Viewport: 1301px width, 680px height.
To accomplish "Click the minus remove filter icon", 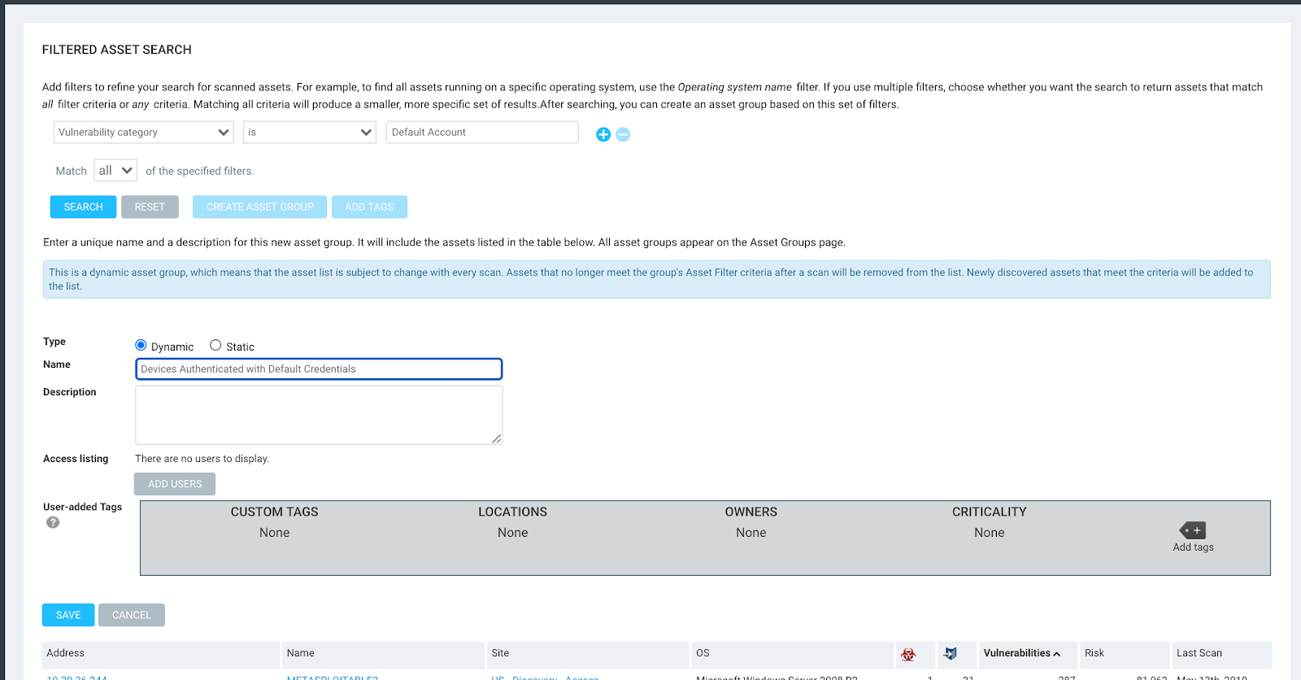I will tap(623, 134).
